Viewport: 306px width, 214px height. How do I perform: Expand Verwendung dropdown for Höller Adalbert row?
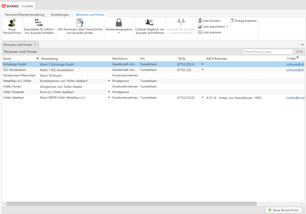[x=109, y=98]
